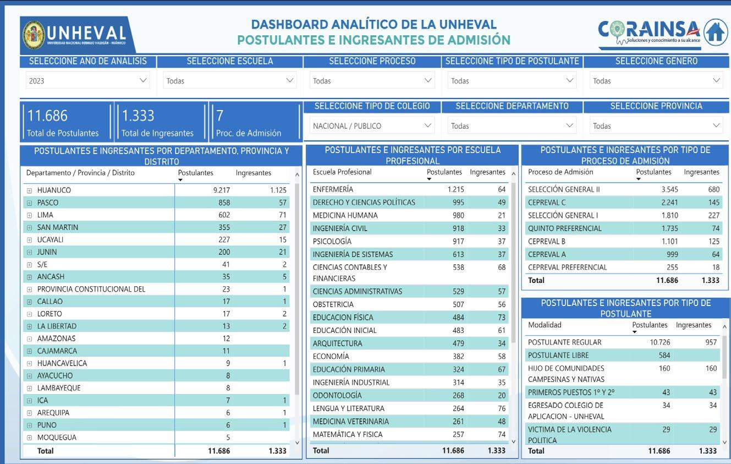Click the Total de Ingresantes card 1.333
Viewport: 731px width, 464px height.
coord(160,122)
